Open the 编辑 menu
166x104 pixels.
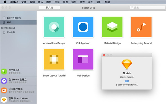(x=32, y=2)
